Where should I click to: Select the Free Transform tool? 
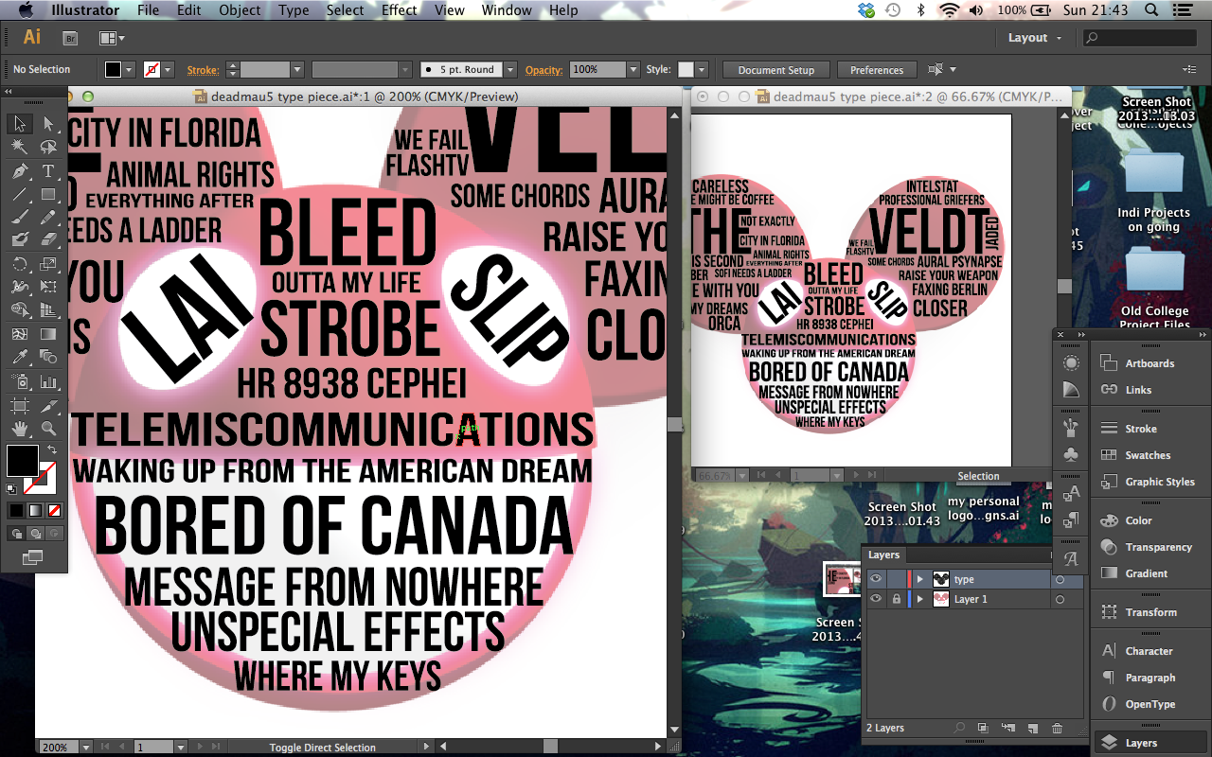click(x=48, y=287)
